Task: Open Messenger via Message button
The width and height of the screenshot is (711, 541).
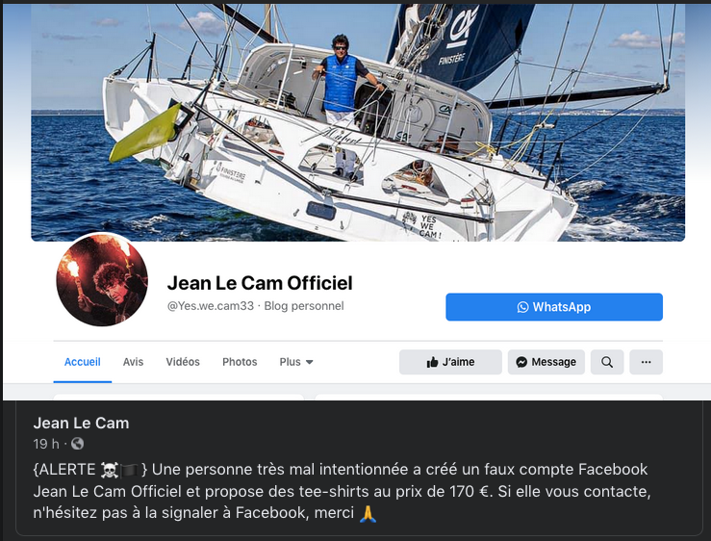Action: pyautogui.click(x=546, y=362)
